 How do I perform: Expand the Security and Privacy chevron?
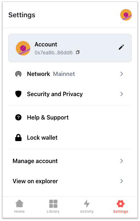[122, 94]
